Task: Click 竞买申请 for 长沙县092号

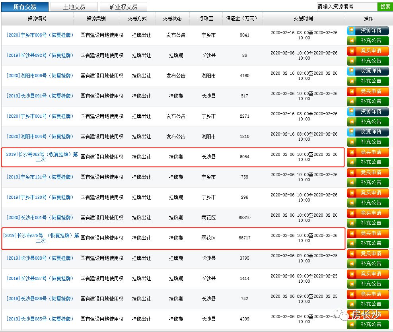Action: click(368, 51)
